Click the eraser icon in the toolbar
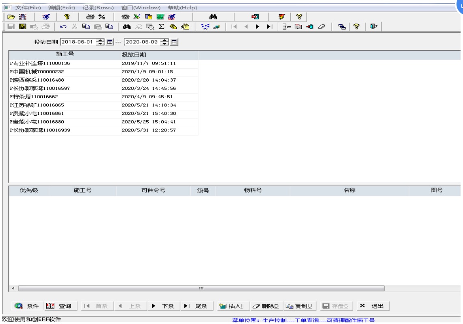The image size is (463, 324). coord(322,26)
